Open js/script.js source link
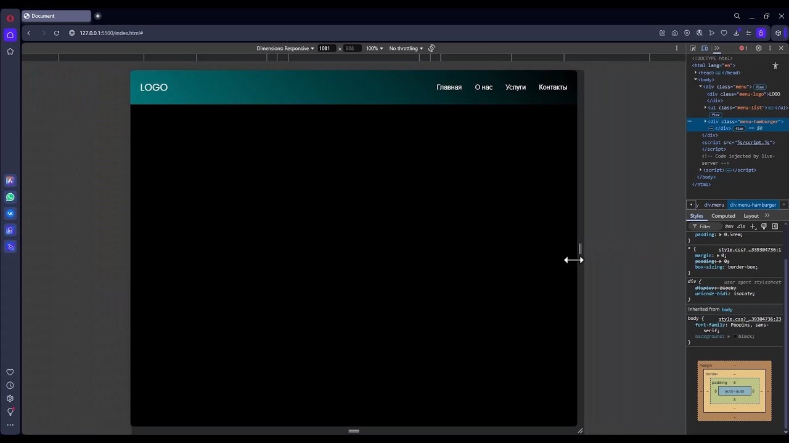789x443 pixels. click(753, 143)
